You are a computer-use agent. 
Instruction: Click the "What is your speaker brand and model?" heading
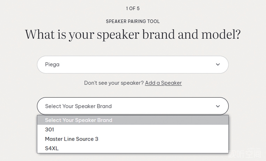point(133,35)
